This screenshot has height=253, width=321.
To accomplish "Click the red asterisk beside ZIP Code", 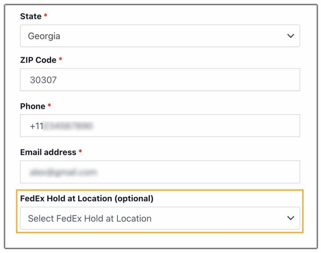I will click(60, 59).
